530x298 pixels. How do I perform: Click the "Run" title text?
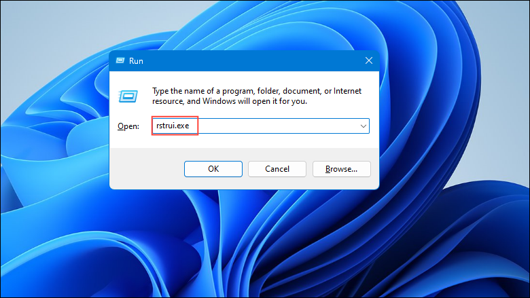[136, 60]
